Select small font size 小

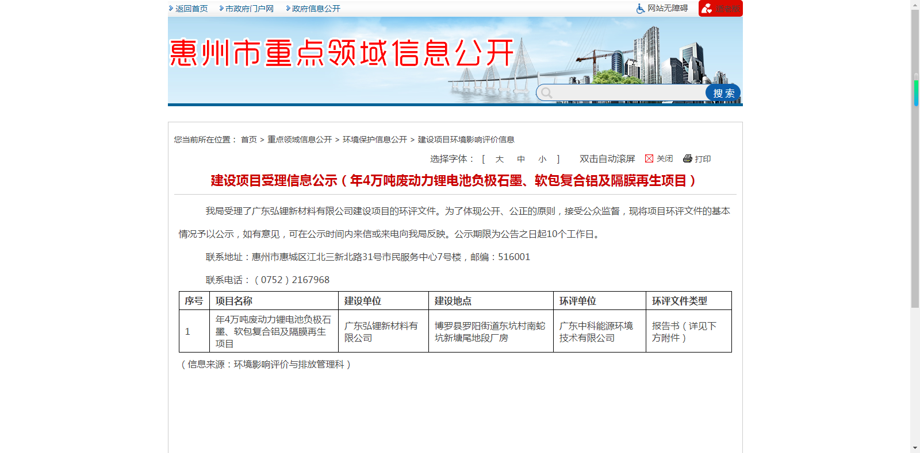tap(542, 159)
